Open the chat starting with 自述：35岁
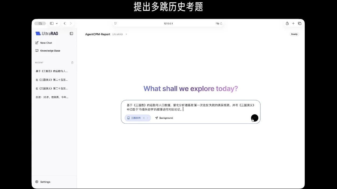This screenshot has width=337, height=189. click(51, 97)
